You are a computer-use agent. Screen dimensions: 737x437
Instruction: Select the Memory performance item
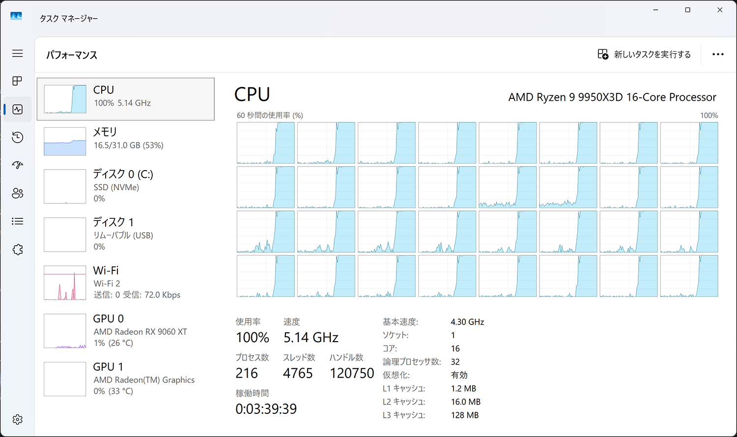126,141
